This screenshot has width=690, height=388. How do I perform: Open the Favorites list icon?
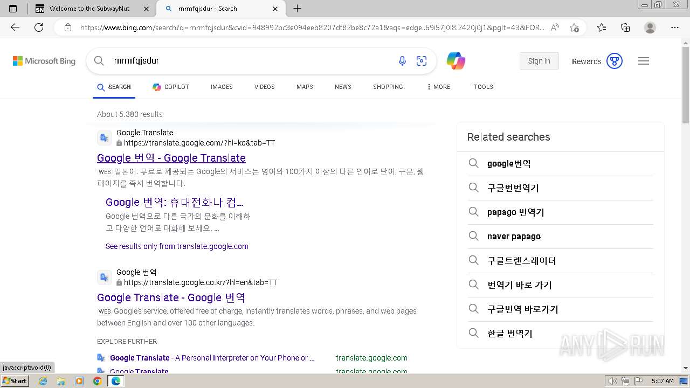[x=602, y=27]
